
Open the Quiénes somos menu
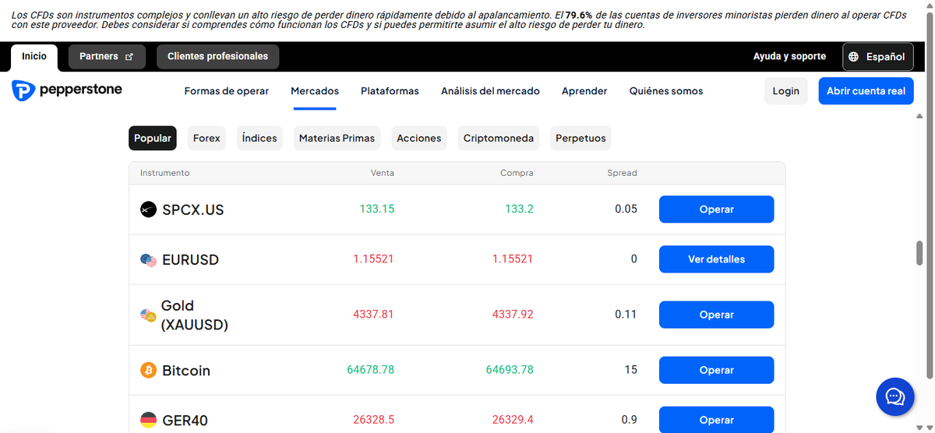point(666,91)
